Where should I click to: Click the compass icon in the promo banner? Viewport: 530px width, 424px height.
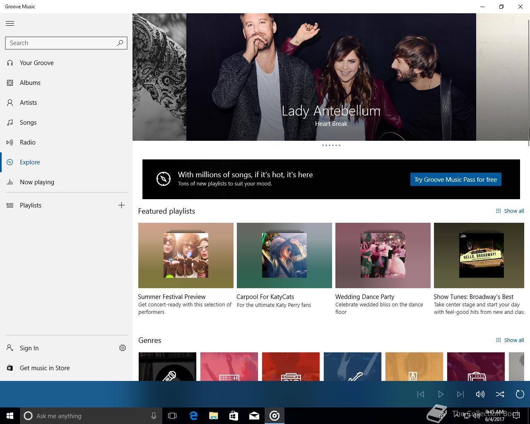tap(164, 179)
